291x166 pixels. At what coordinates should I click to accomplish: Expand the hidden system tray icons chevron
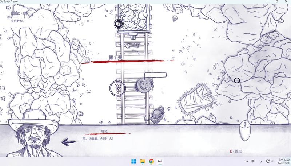[247, 161]
